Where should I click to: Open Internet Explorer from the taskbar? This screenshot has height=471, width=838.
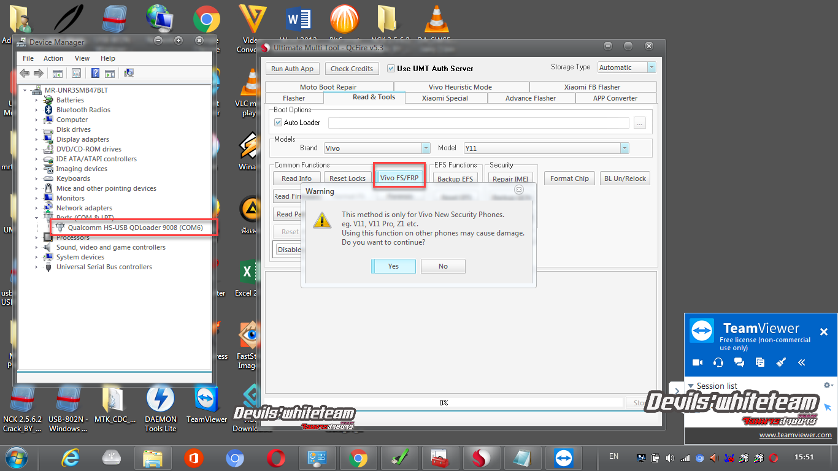click(x=71, y=458)
